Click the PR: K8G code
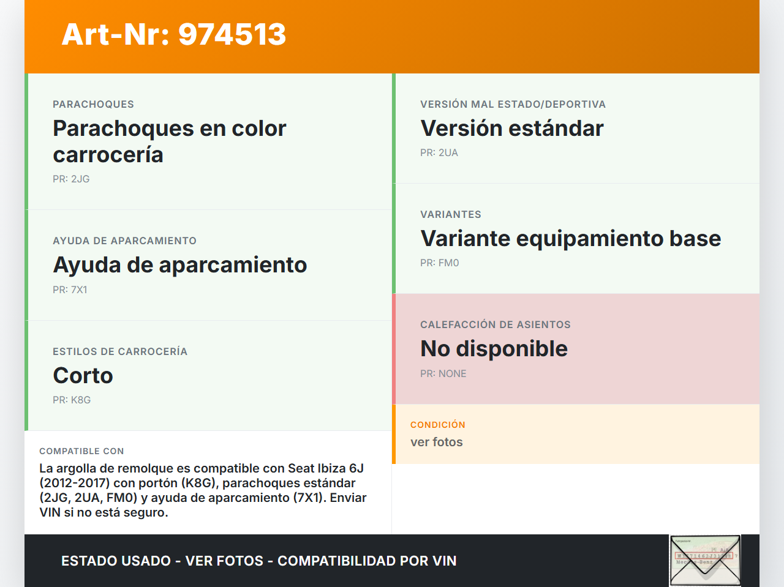 coord(72,400)
